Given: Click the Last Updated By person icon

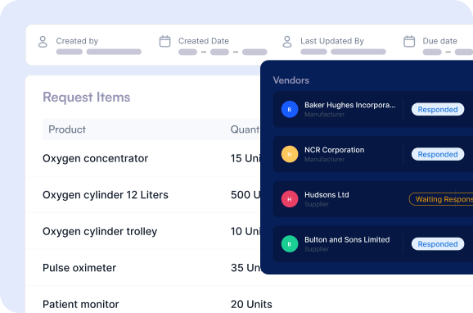Looking at the screenshot, I should pos(287,42).
